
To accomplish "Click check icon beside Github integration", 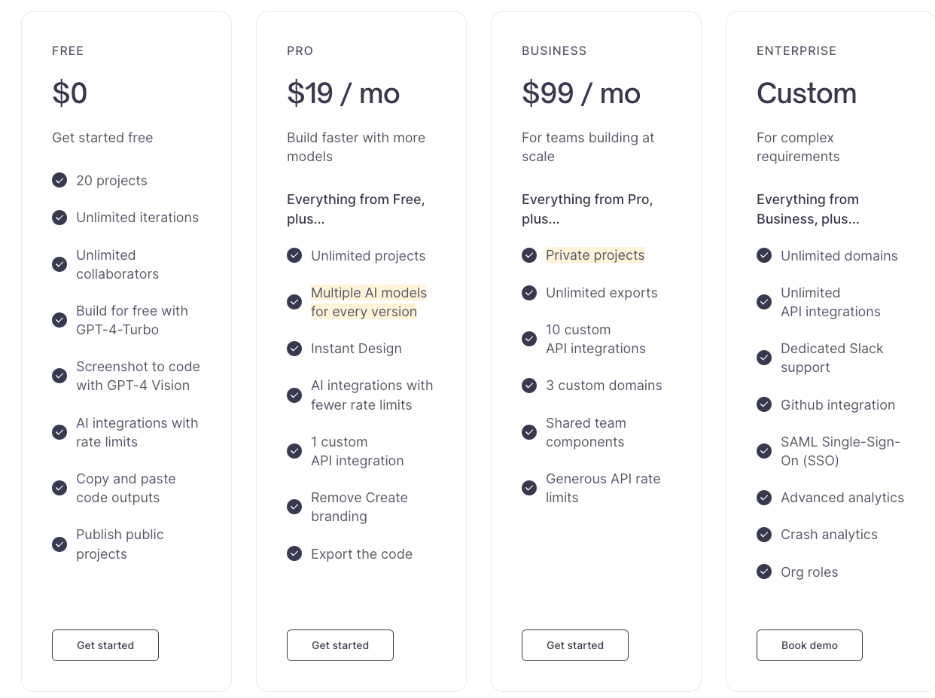I will point(764,404).
